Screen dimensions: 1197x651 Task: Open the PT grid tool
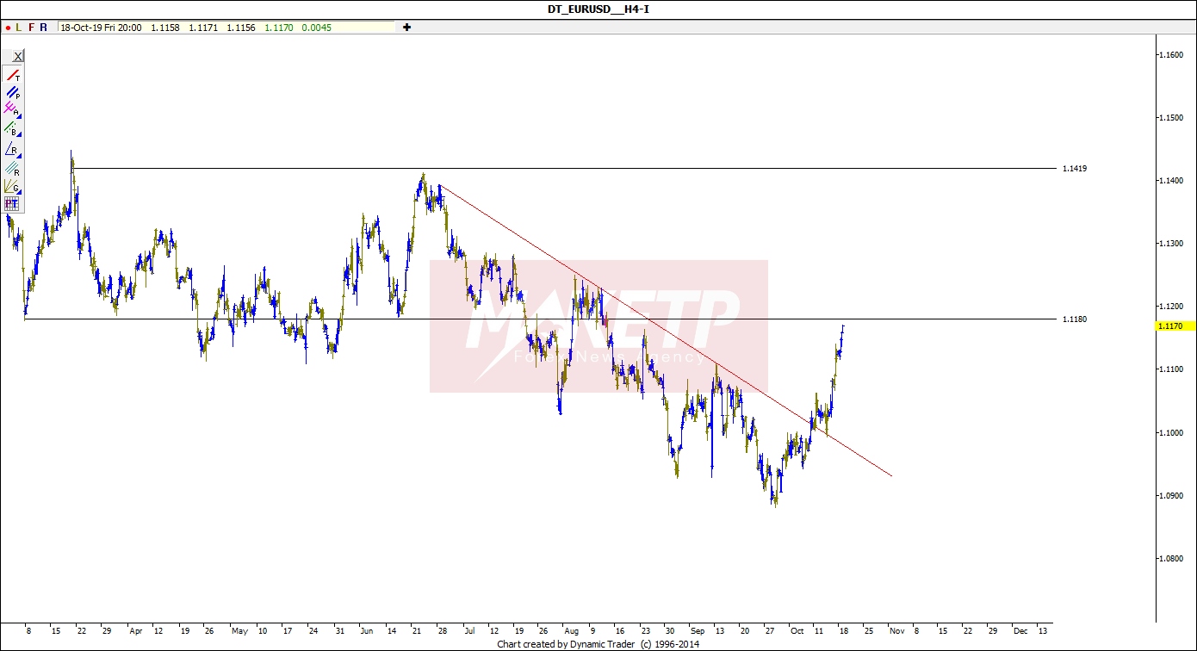12,203
